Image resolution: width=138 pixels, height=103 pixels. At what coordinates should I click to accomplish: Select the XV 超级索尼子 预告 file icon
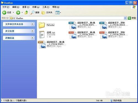[x=103, y=25]
